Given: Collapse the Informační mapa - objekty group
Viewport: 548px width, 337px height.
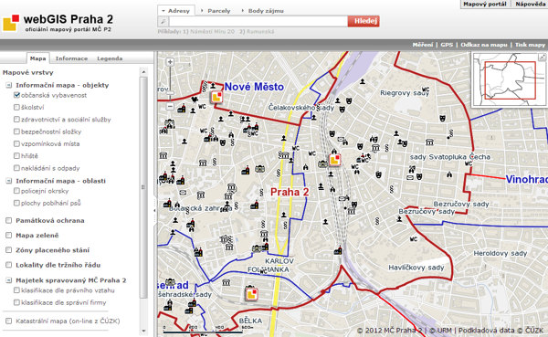Looking at the screenshot, I should click(x=9, y=85).
